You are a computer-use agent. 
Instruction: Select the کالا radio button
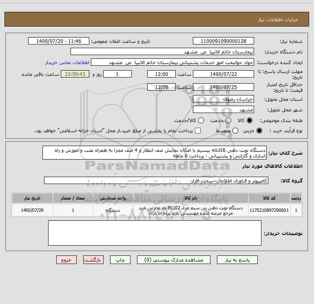pyautogui.click(x=249, y=120)
